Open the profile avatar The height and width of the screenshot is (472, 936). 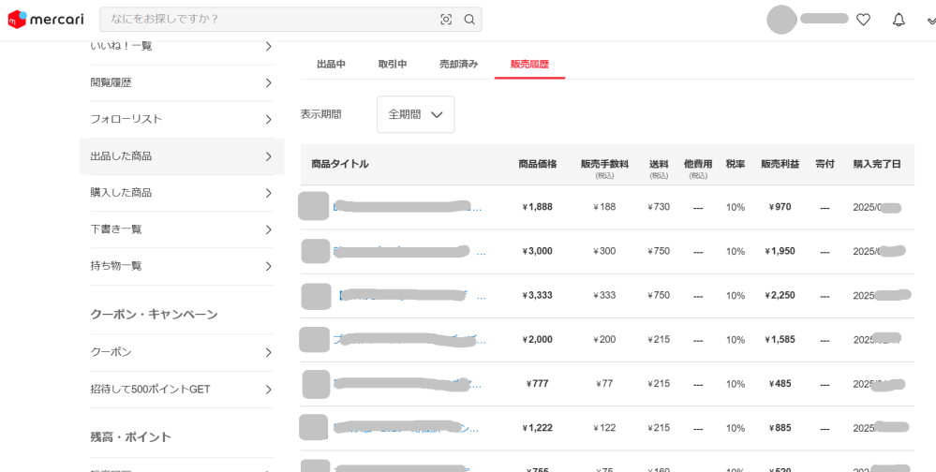781,20
